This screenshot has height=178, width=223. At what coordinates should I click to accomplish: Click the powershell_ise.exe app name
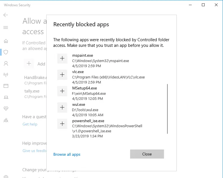88,121
